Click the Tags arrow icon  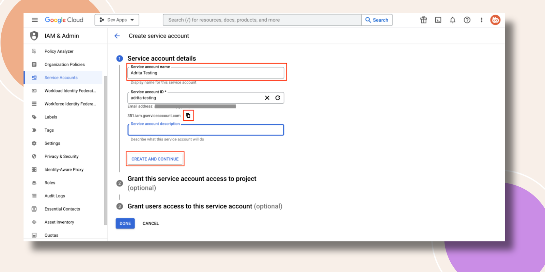(34, 130)
